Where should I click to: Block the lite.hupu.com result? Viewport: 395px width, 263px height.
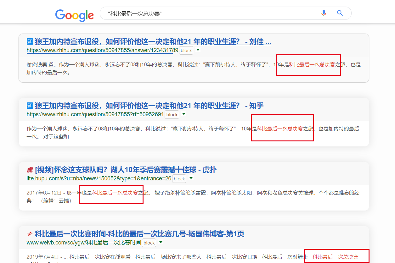[179, 178]
